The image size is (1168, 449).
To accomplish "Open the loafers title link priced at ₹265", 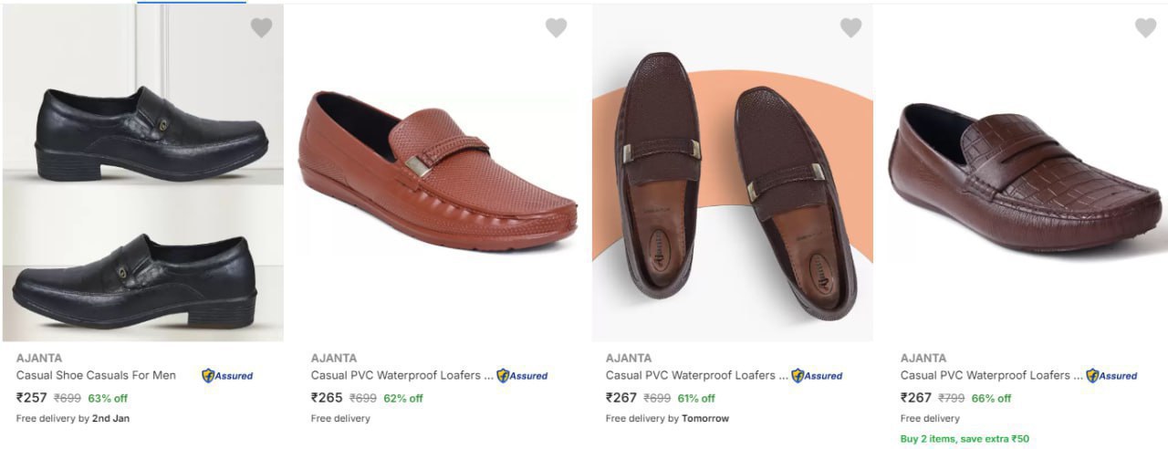I will click(401, 375).
